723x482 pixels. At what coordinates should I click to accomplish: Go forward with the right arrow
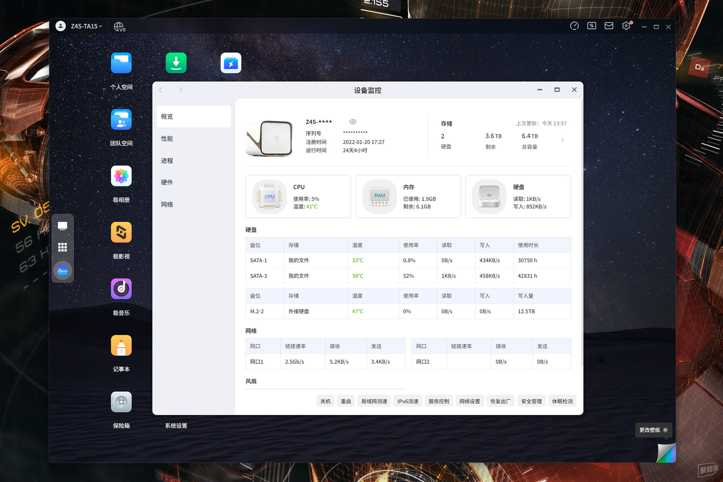pyautogui.click(x=180, y=90)
